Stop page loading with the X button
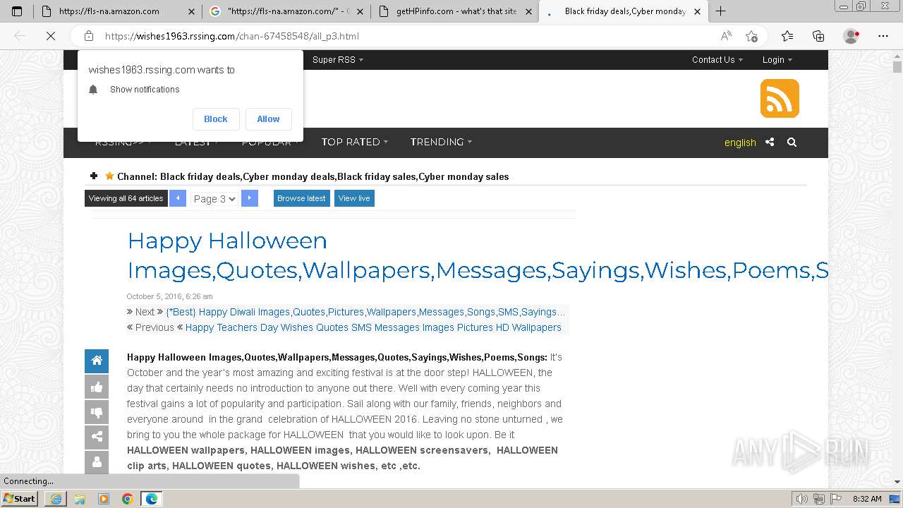The image size is (903, 508). click(x=51, y=36)
